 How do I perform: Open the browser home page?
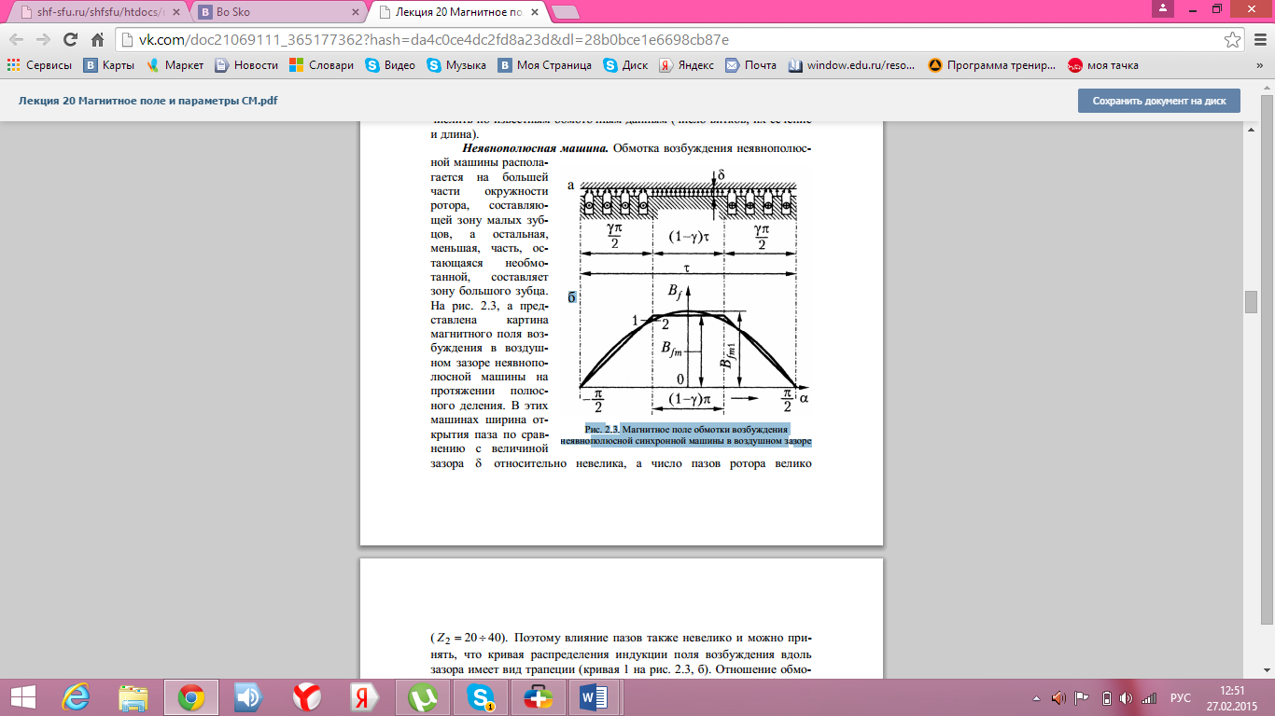tap(97, 40)
